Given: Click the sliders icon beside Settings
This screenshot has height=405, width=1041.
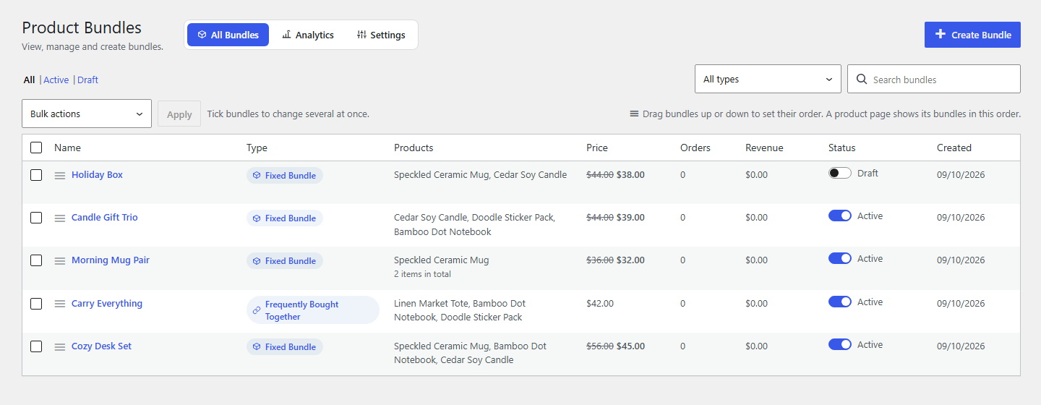Looking at the screenshot, I should 361,35.
